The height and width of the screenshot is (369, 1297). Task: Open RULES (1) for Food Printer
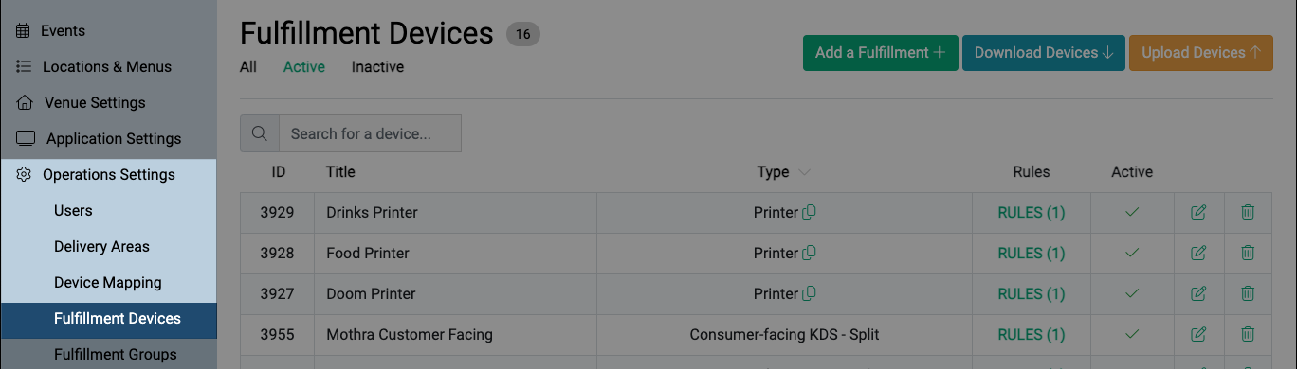point(1032,254)
